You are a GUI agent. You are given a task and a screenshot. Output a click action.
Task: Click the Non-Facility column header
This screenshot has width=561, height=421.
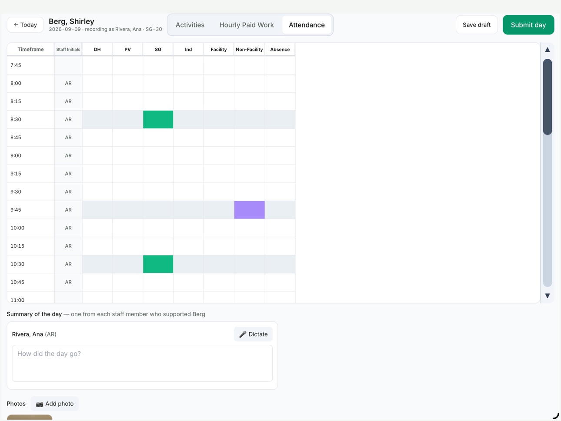249,50
